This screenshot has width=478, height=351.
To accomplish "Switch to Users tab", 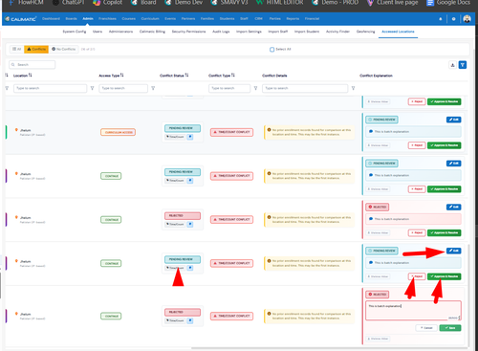I will (98, 32).
